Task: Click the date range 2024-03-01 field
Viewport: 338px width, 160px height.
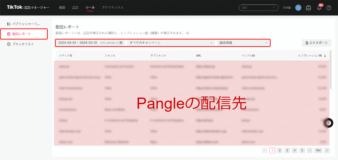Action: tap(78, 43)
